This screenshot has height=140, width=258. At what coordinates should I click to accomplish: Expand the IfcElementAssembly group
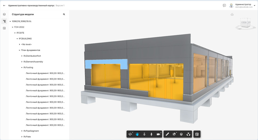click(x=22, y=62)
